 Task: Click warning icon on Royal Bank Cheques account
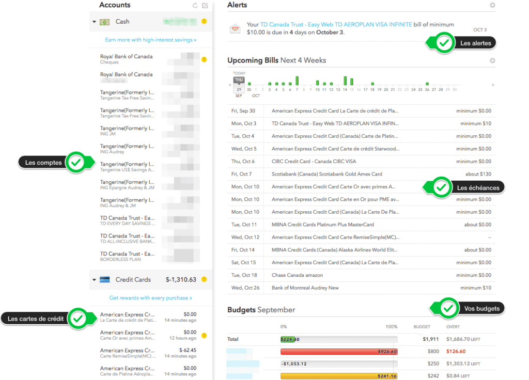[204, 59]
